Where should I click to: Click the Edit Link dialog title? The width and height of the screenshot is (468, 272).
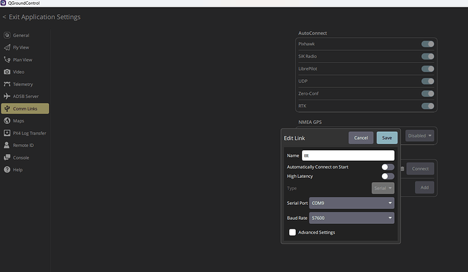[294, 138]
